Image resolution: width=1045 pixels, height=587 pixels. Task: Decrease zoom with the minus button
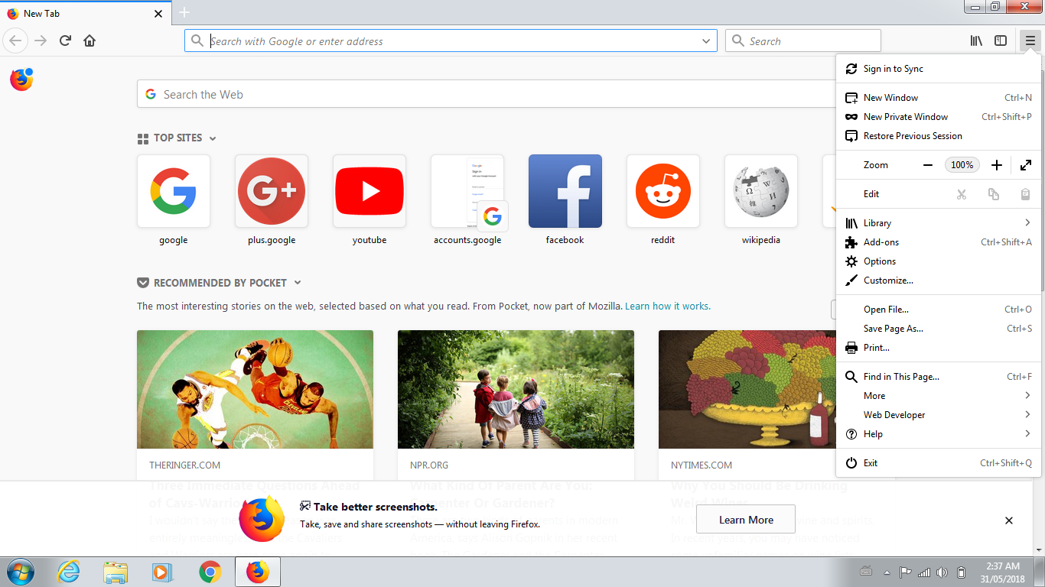tap(928, 165)
